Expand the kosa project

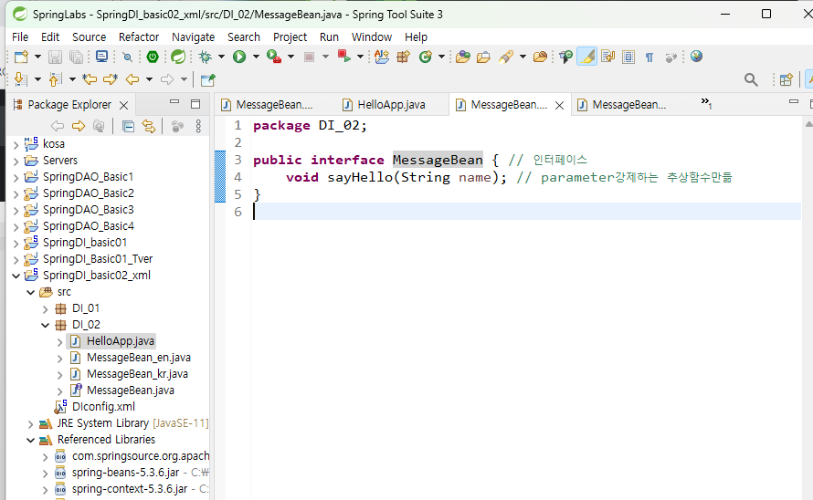coord(16,144)
